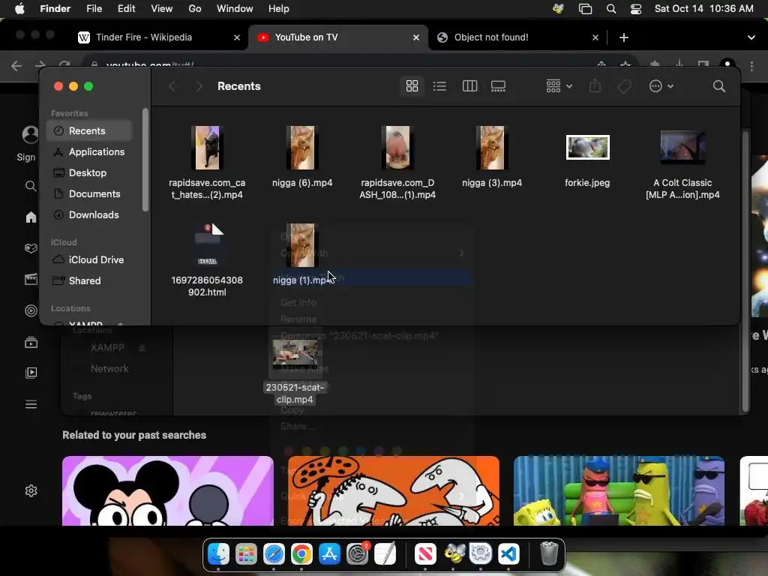Open Launchpad from the Dock
The image size is (768, 576).
(x=246, y=554)
